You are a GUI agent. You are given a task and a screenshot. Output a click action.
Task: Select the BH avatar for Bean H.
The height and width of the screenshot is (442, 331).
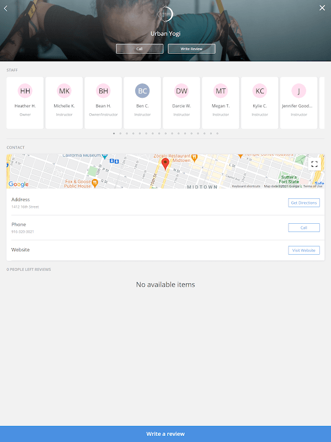pyautogui.click(x=103, y=91)
